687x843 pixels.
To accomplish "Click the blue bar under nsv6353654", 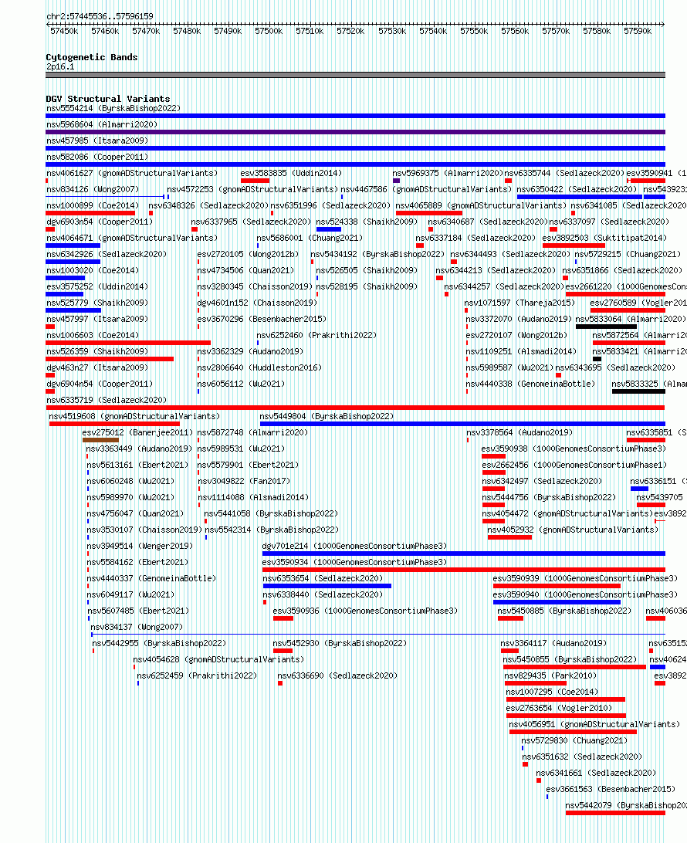I will tap(327, 586).
